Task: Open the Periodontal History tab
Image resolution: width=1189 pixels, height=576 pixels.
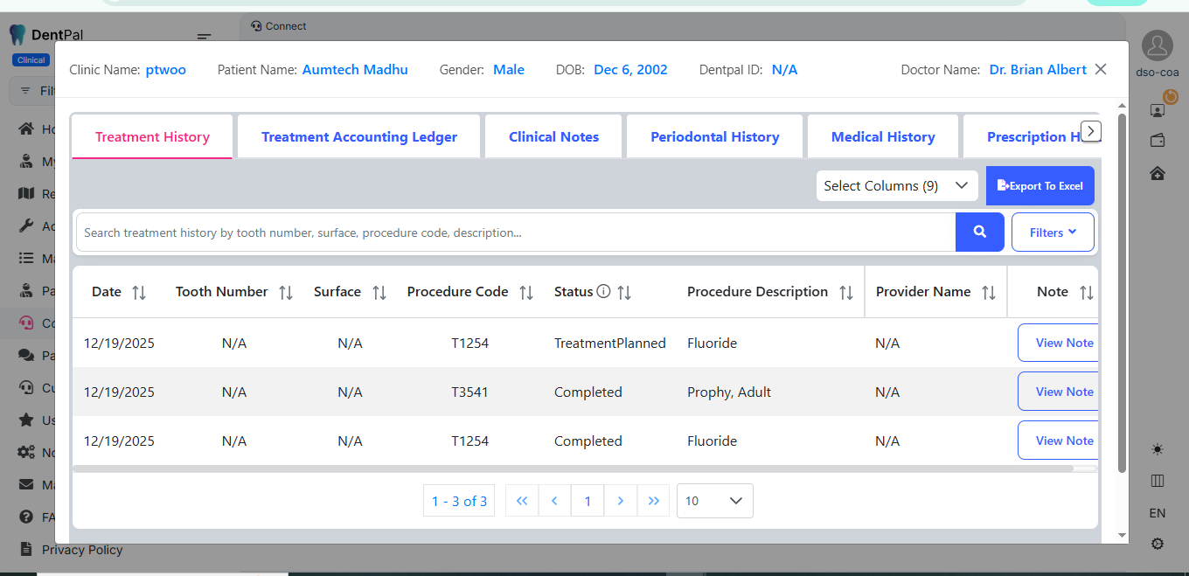Action: (714, 137)
